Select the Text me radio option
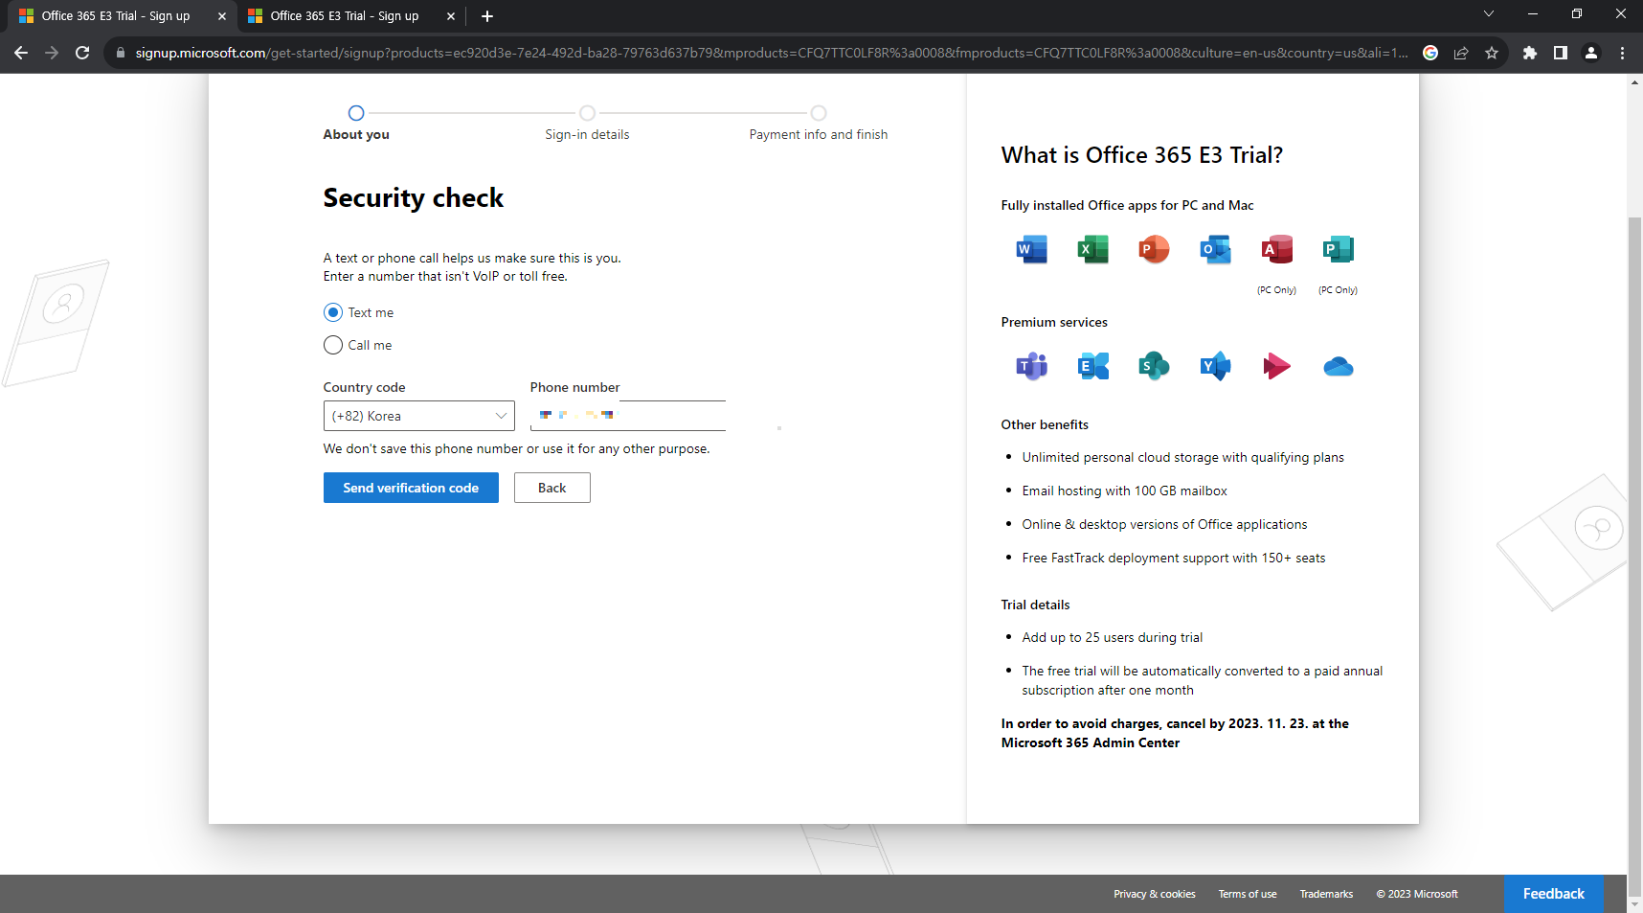Screen dimensions: 1643x913 (x=333, y=312)
